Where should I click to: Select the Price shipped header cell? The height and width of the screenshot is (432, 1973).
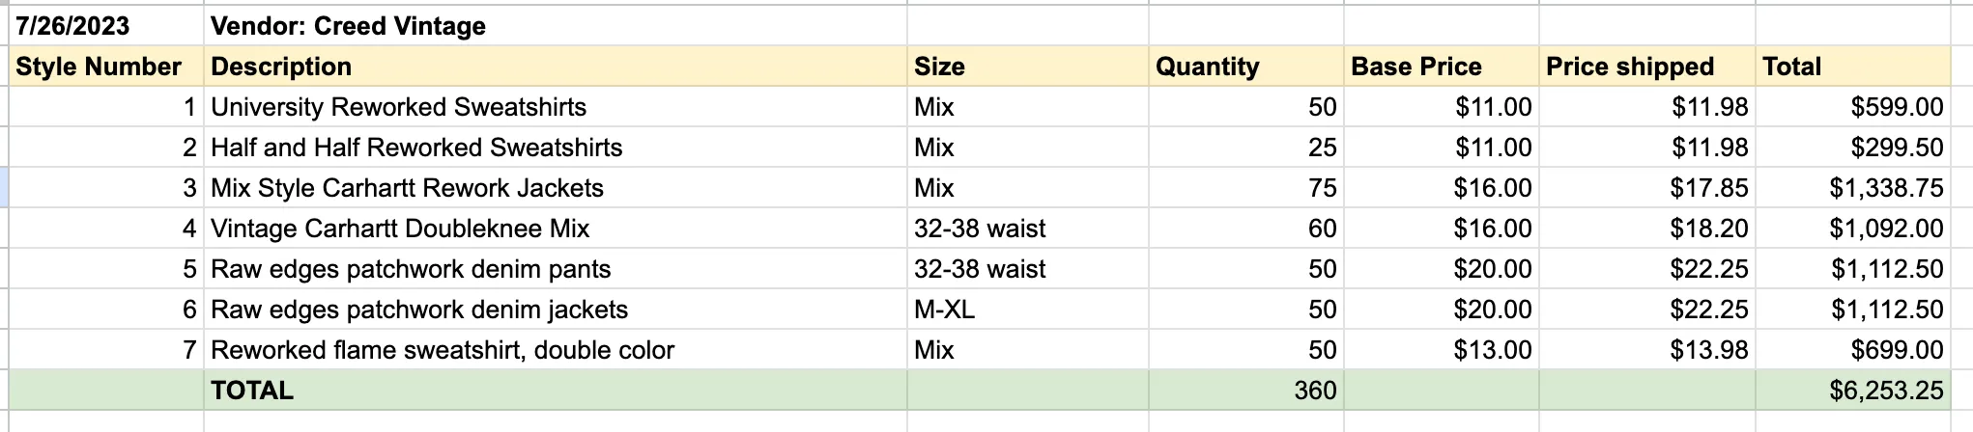(x=1647, y=67)
